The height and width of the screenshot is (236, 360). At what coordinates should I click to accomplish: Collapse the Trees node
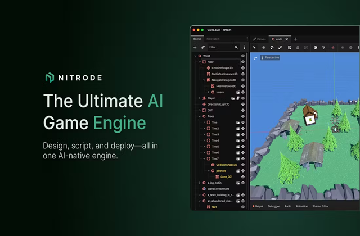200,116
